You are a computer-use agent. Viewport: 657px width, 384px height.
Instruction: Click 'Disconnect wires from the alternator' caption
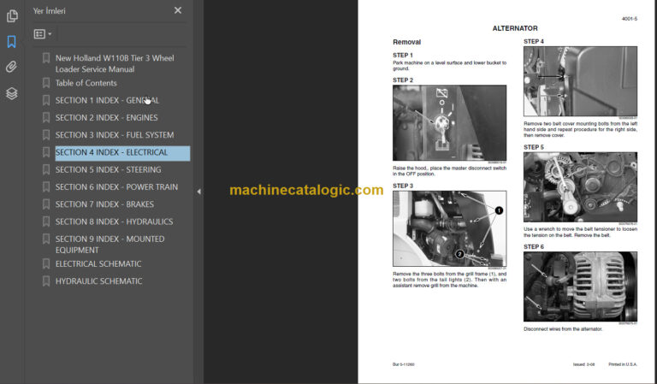click(x=563, y=329)
